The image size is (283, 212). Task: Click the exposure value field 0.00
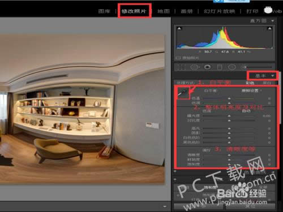click(x=267, y=116)
